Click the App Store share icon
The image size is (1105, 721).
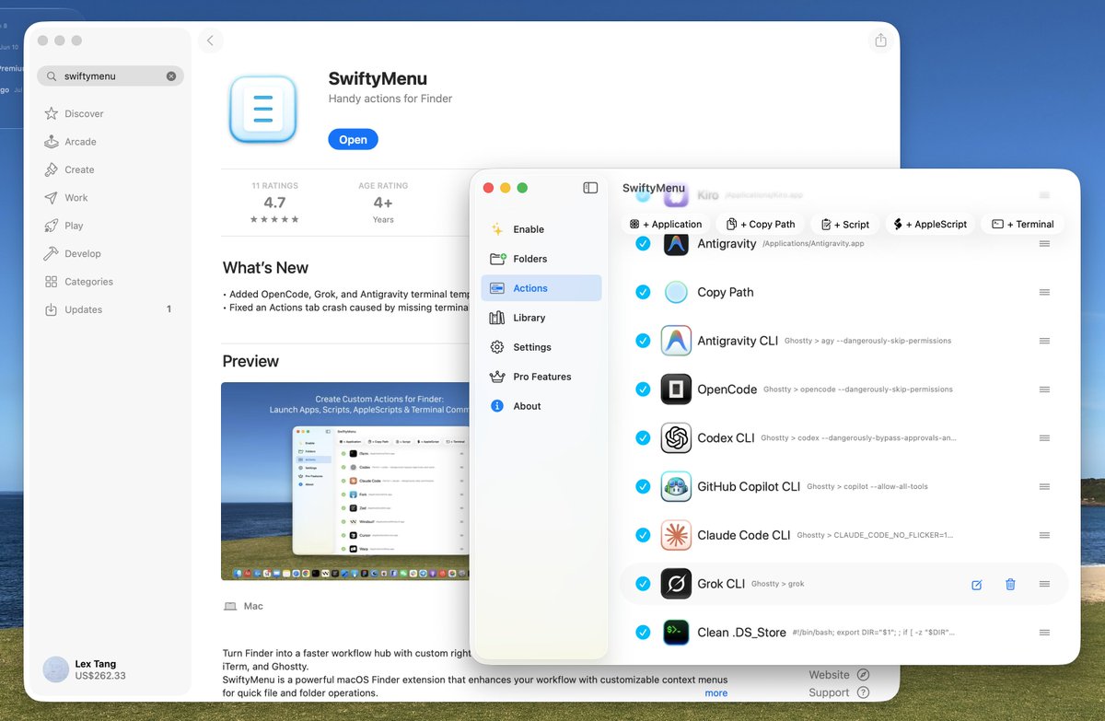click(881, 41)
